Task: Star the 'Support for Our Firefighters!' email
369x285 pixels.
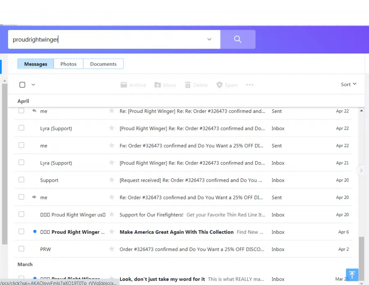Action: point(112,214)
